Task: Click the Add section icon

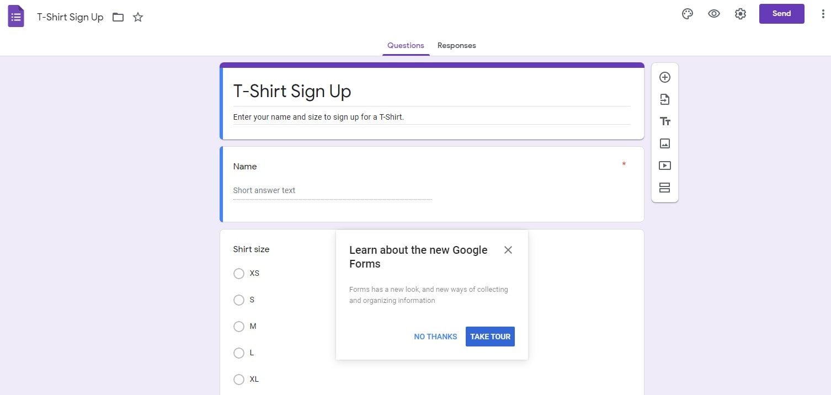Action: pos(665,188)
